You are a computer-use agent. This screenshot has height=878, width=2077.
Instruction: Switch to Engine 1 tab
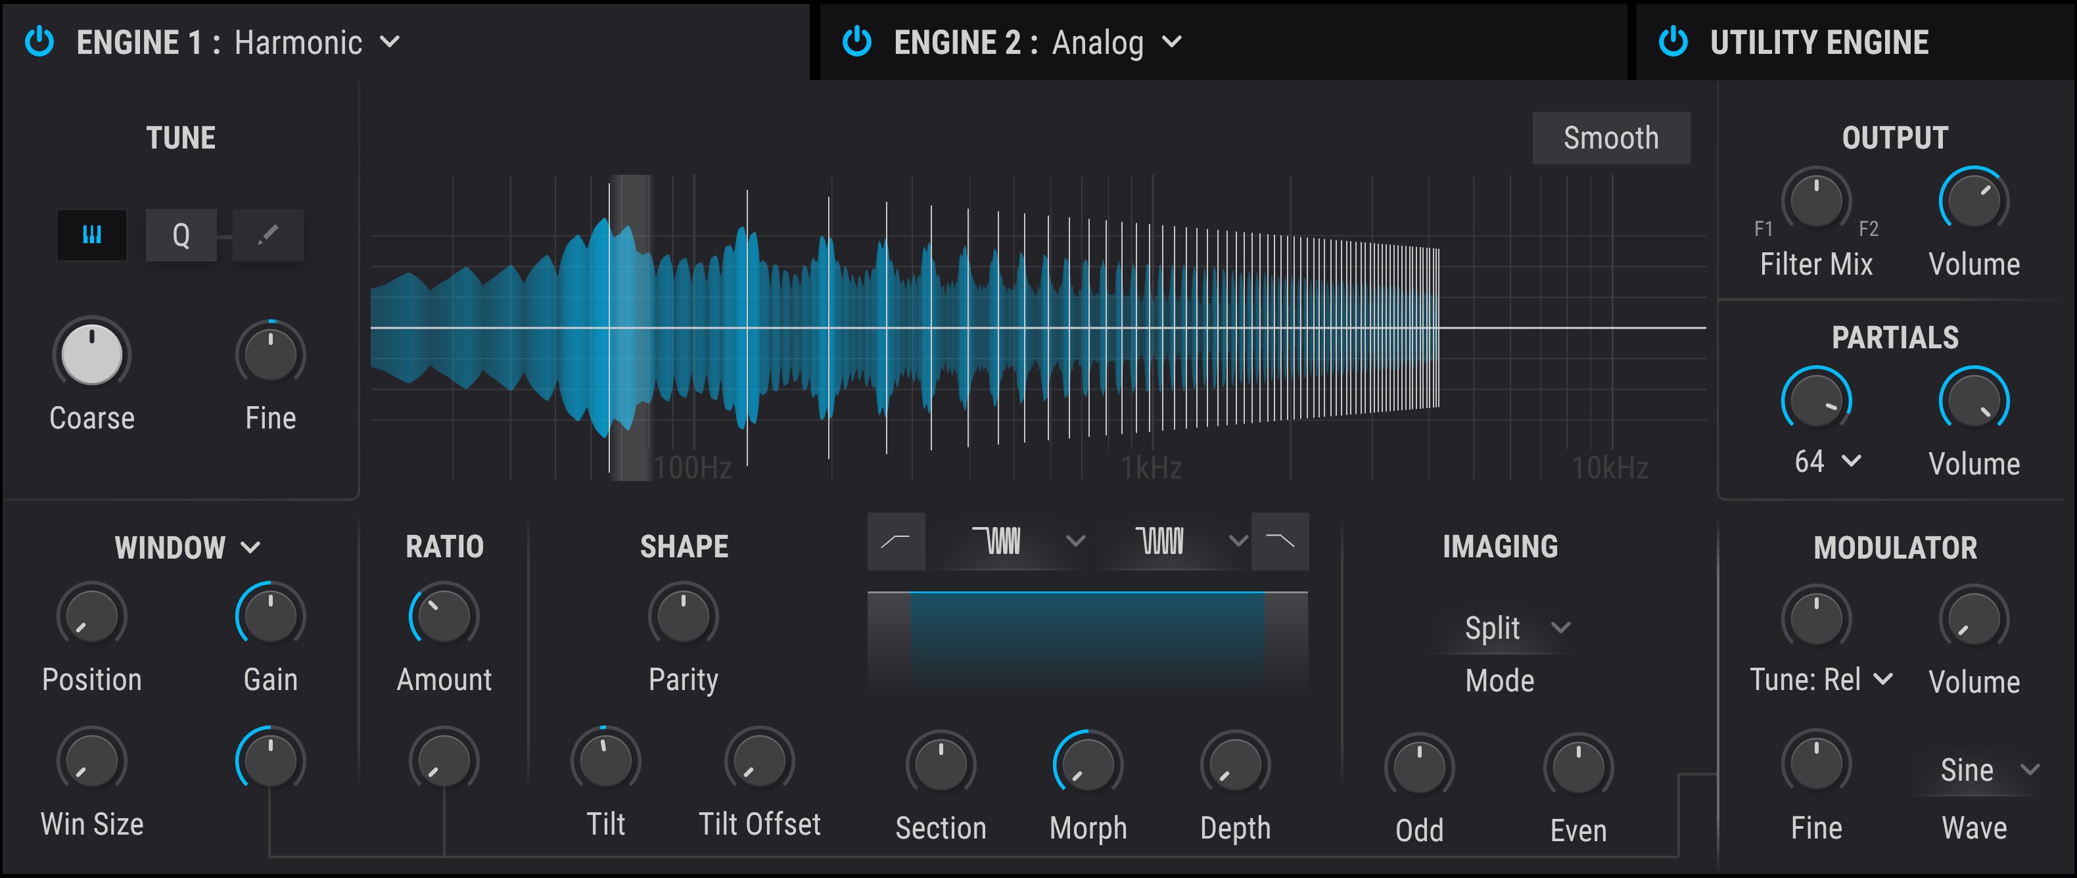point(405,42)
